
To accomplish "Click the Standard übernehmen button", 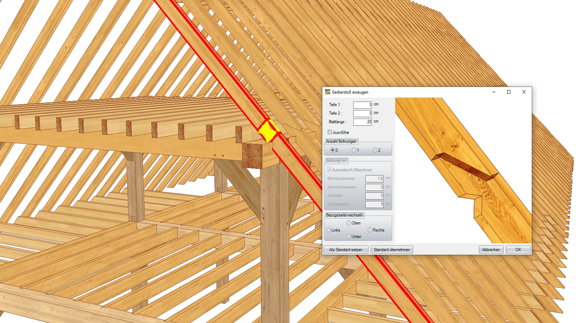I will click(x=392, y=250).
